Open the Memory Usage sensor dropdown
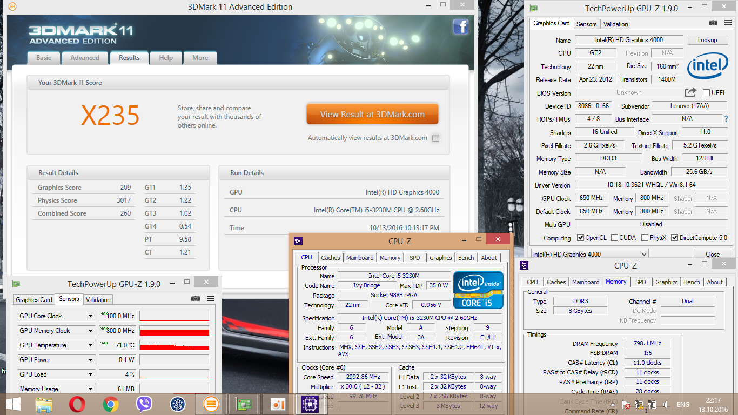The width and height of the screenshot is (738, 415). 90,389
